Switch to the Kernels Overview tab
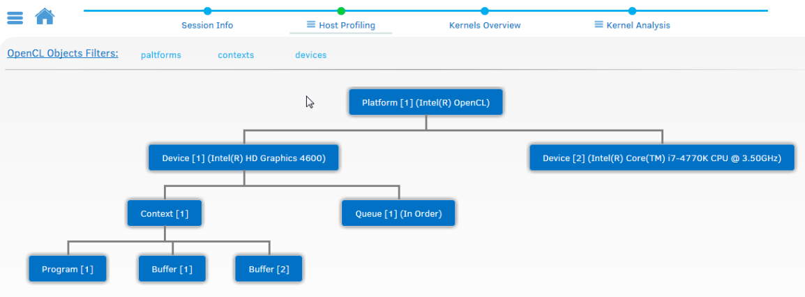This screenshot has height=297, width=805. pos(485,25)
